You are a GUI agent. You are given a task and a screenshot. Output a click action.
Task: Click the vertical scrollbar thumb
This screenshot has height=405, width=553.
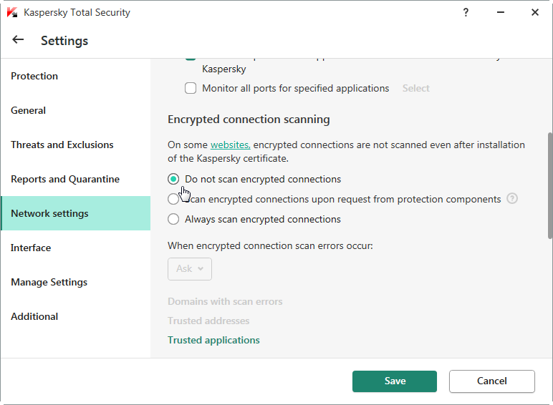tap(549, 185)
